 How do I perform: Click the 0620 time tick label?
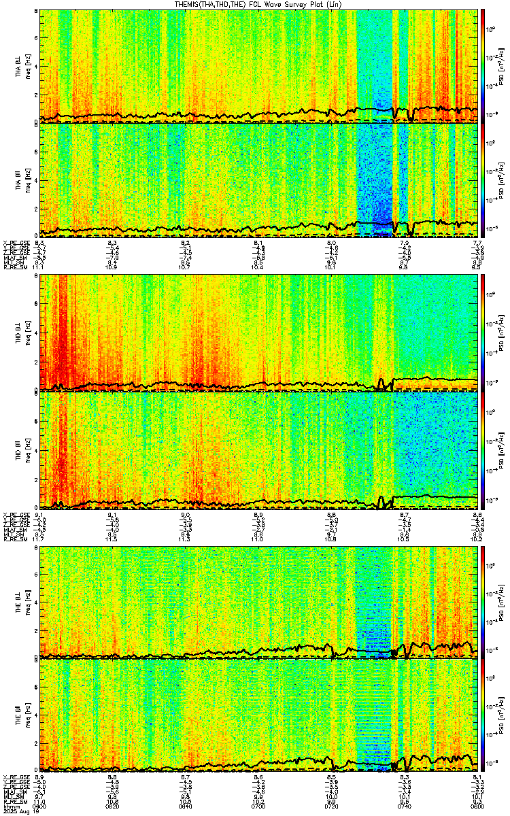click(113, 807)
